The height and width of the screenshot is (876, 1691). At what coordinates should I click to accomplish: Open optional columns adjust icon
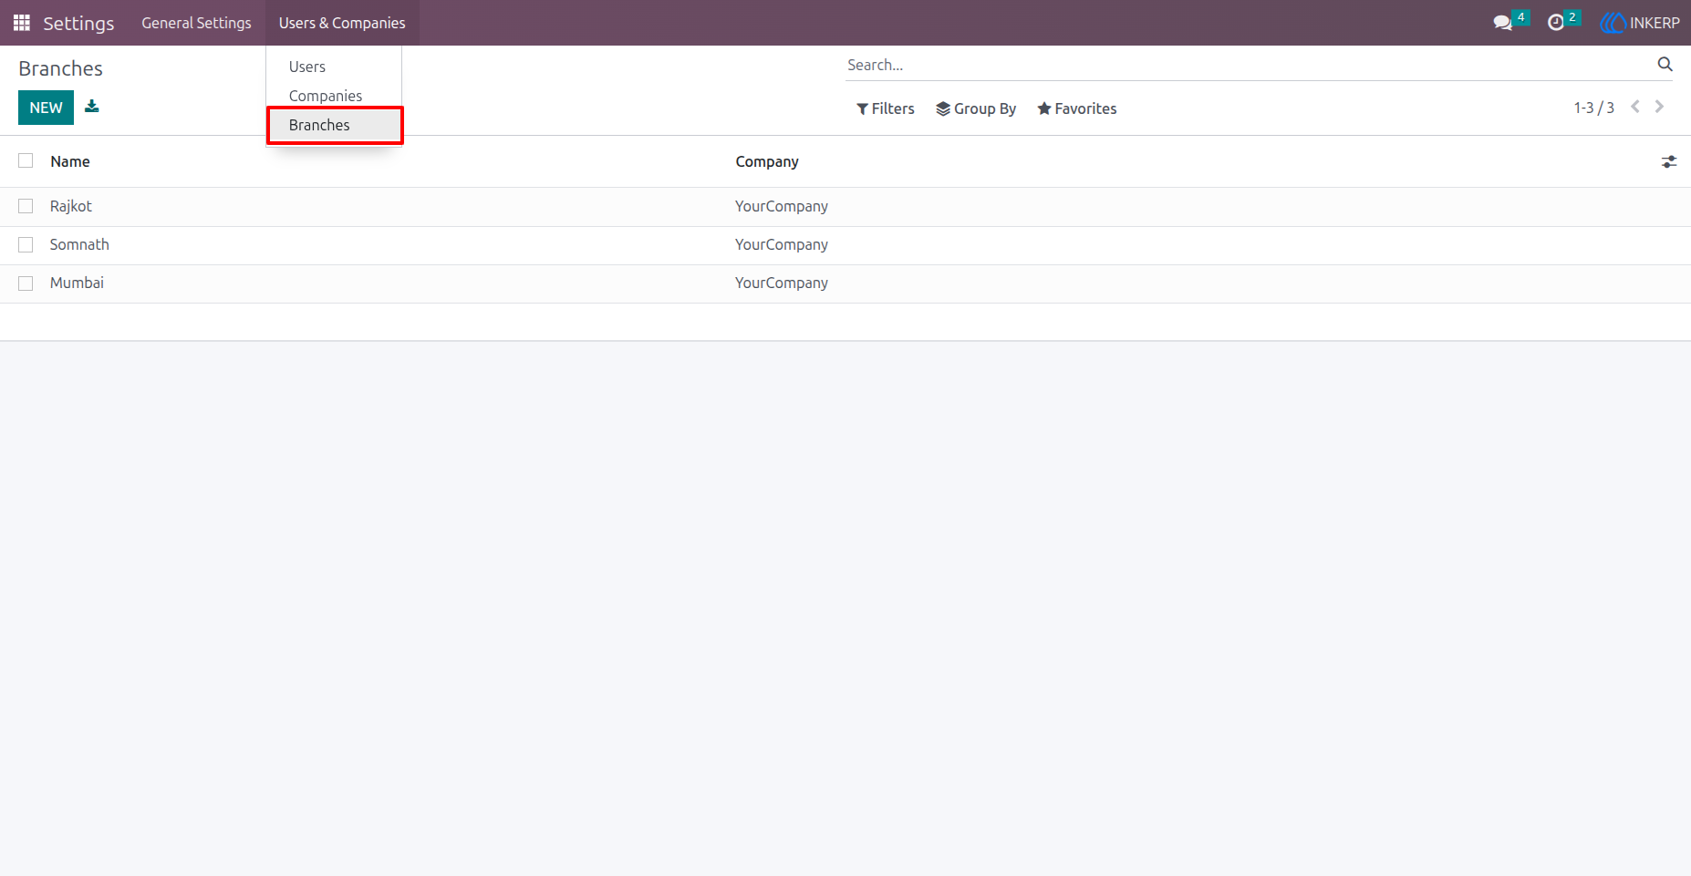pyautogui.click(x=1669, y=161)
